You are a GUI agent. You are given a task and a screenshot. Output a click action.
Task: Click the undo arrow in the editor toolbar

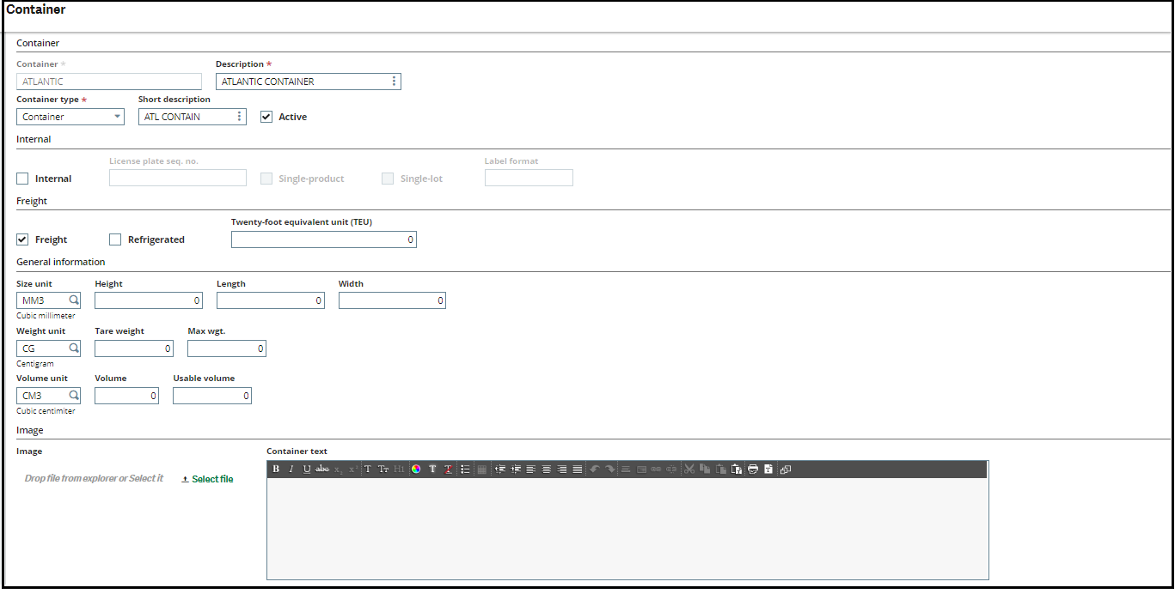click(594, 470)
